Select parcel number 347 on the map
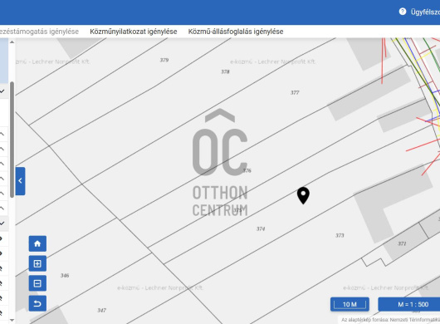The image size is (440, 324). [101, 310]
